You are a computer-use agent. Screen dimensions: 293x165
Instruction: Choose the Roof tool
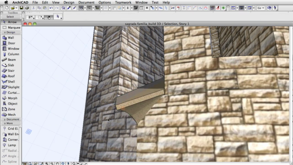11,76
